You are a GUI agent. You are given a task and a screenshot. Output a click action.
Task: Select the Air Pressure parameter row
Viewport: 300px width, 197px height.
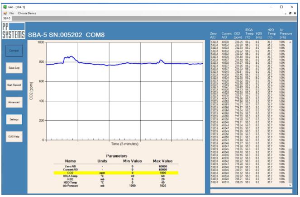click(115, 185)
